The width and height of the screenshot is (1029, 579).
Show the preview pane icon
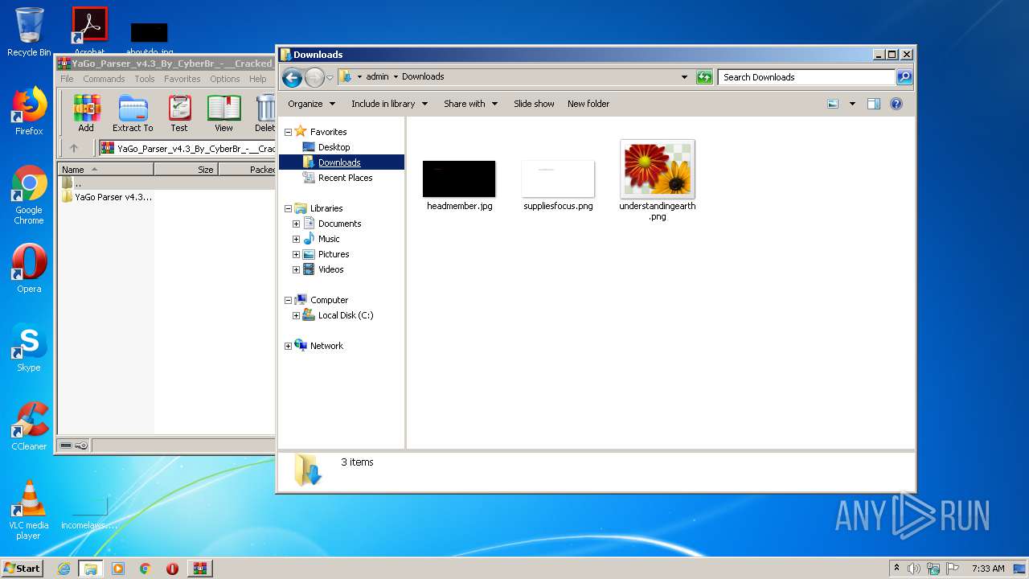coord(874,104)
